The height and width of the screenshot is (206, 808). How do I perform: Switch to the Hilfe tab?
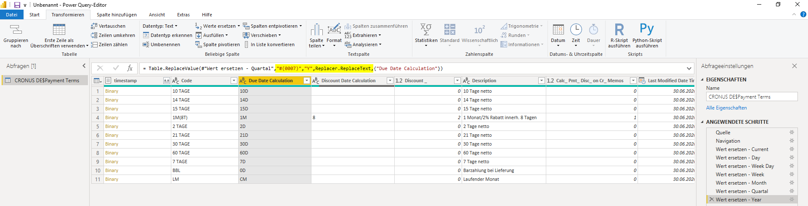pyautogui.click(x=207, y=15)
